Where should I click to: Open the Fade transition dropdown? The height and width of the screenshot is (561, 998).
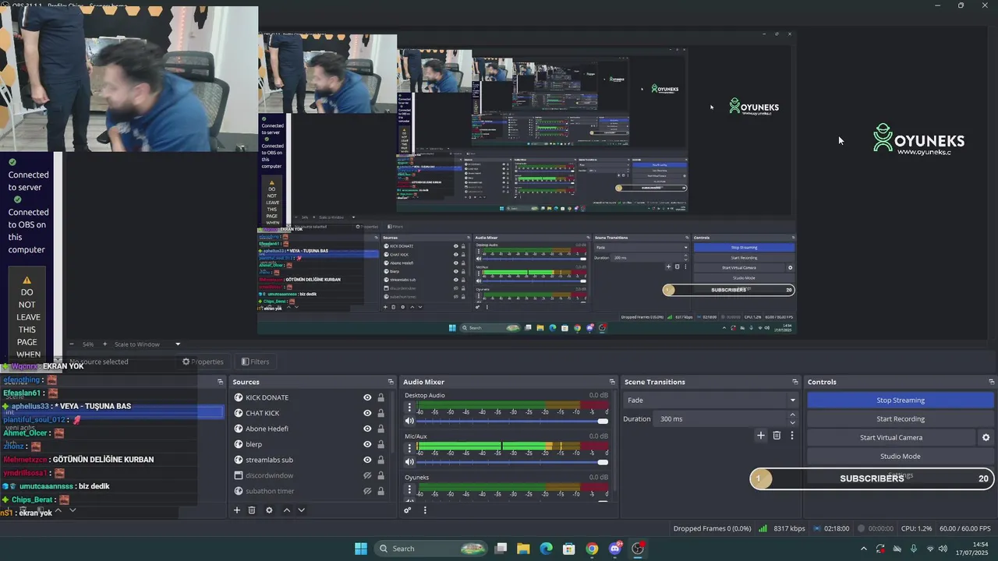pyautogui.click(x=711, y=400)
